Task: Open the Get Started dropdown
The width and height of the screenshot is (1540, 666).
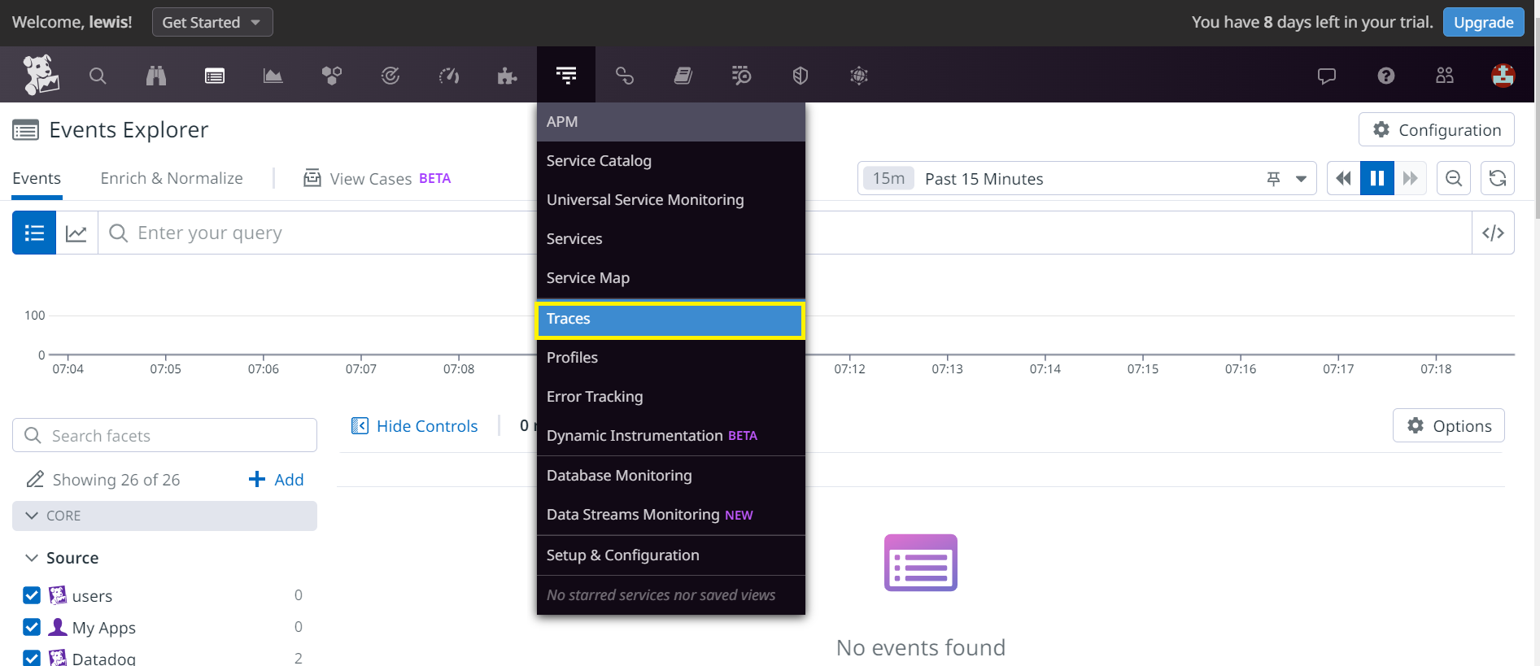Action: click(x=212, y=22)
